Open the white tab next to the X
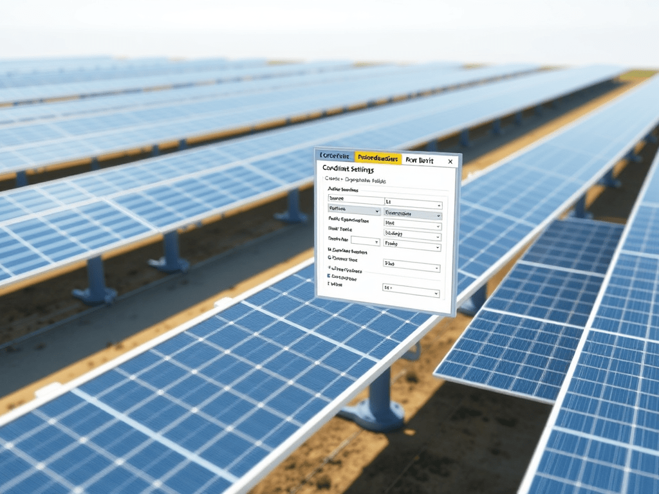 click(420, 160)
